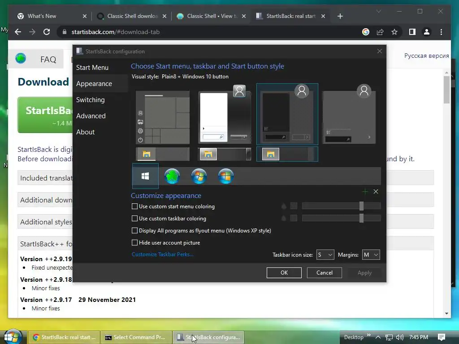Open a new Chrome tab with plus

pos(340,16)
